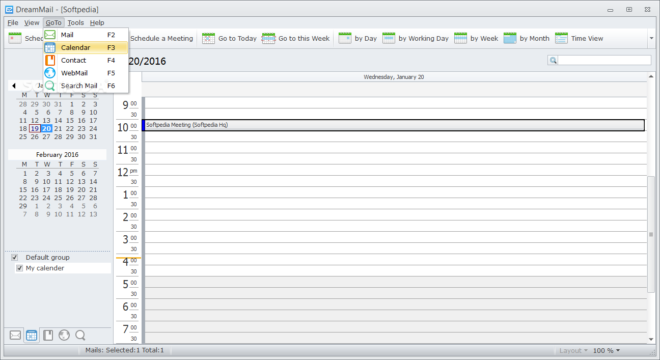The width and height of the screenshot is (660, 360).
Task: Click the Time View icon
Action: [561, 38]
